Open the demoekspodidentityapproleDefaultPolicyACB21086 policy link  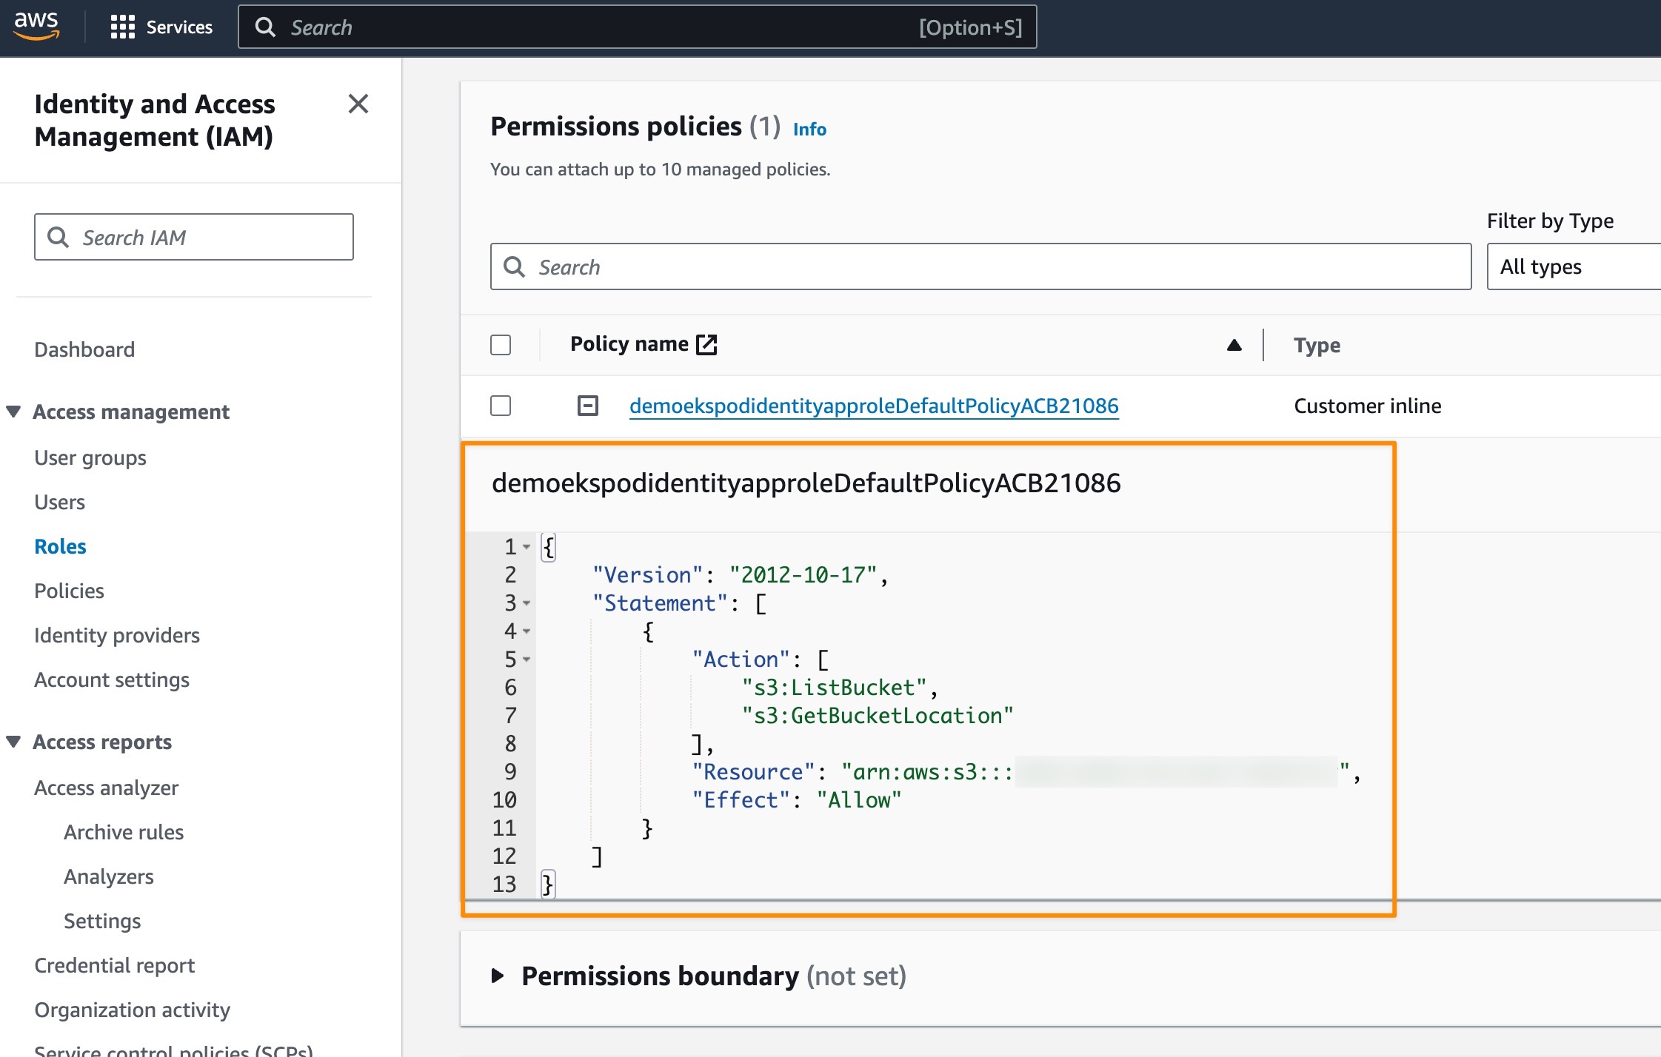tap(874, 406)
